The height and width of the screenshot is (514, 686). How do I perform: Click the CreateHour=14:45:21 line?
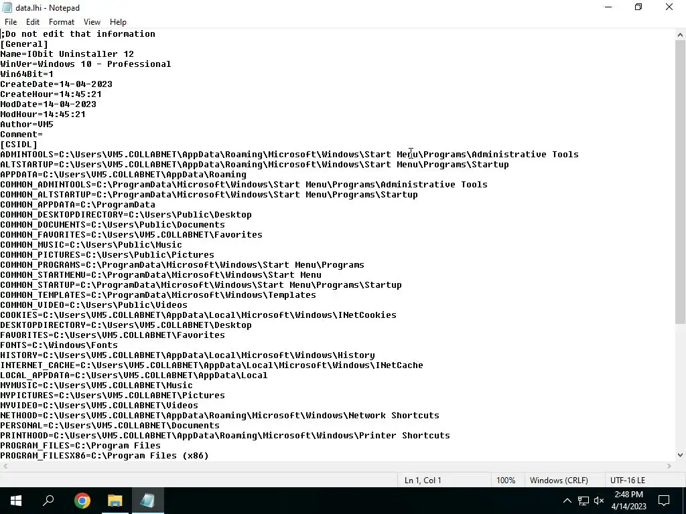pos(51,94)
